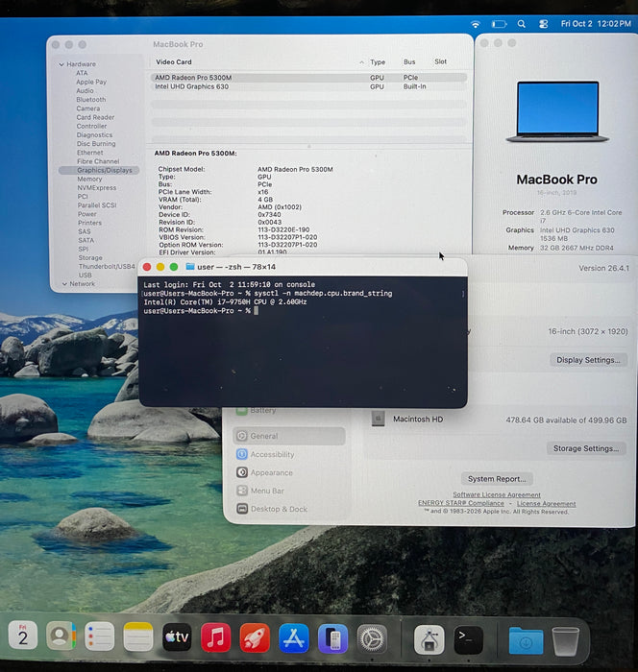The width and height of the screenshot is (638, 672).
Task: Expand the Network section in System Information
Action: pos(64,284)
